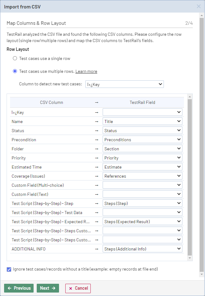Screen dimensions: 205x296
Task: Close the Import from CSV dialog
Action: click(199, 6)
